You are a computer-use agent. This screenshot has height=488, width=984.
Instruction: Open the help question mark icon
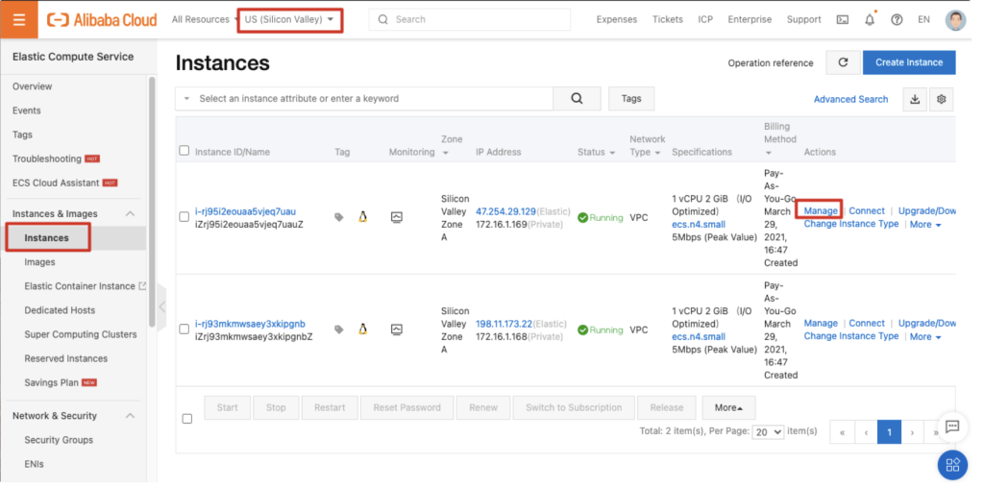tap(897, 19)
